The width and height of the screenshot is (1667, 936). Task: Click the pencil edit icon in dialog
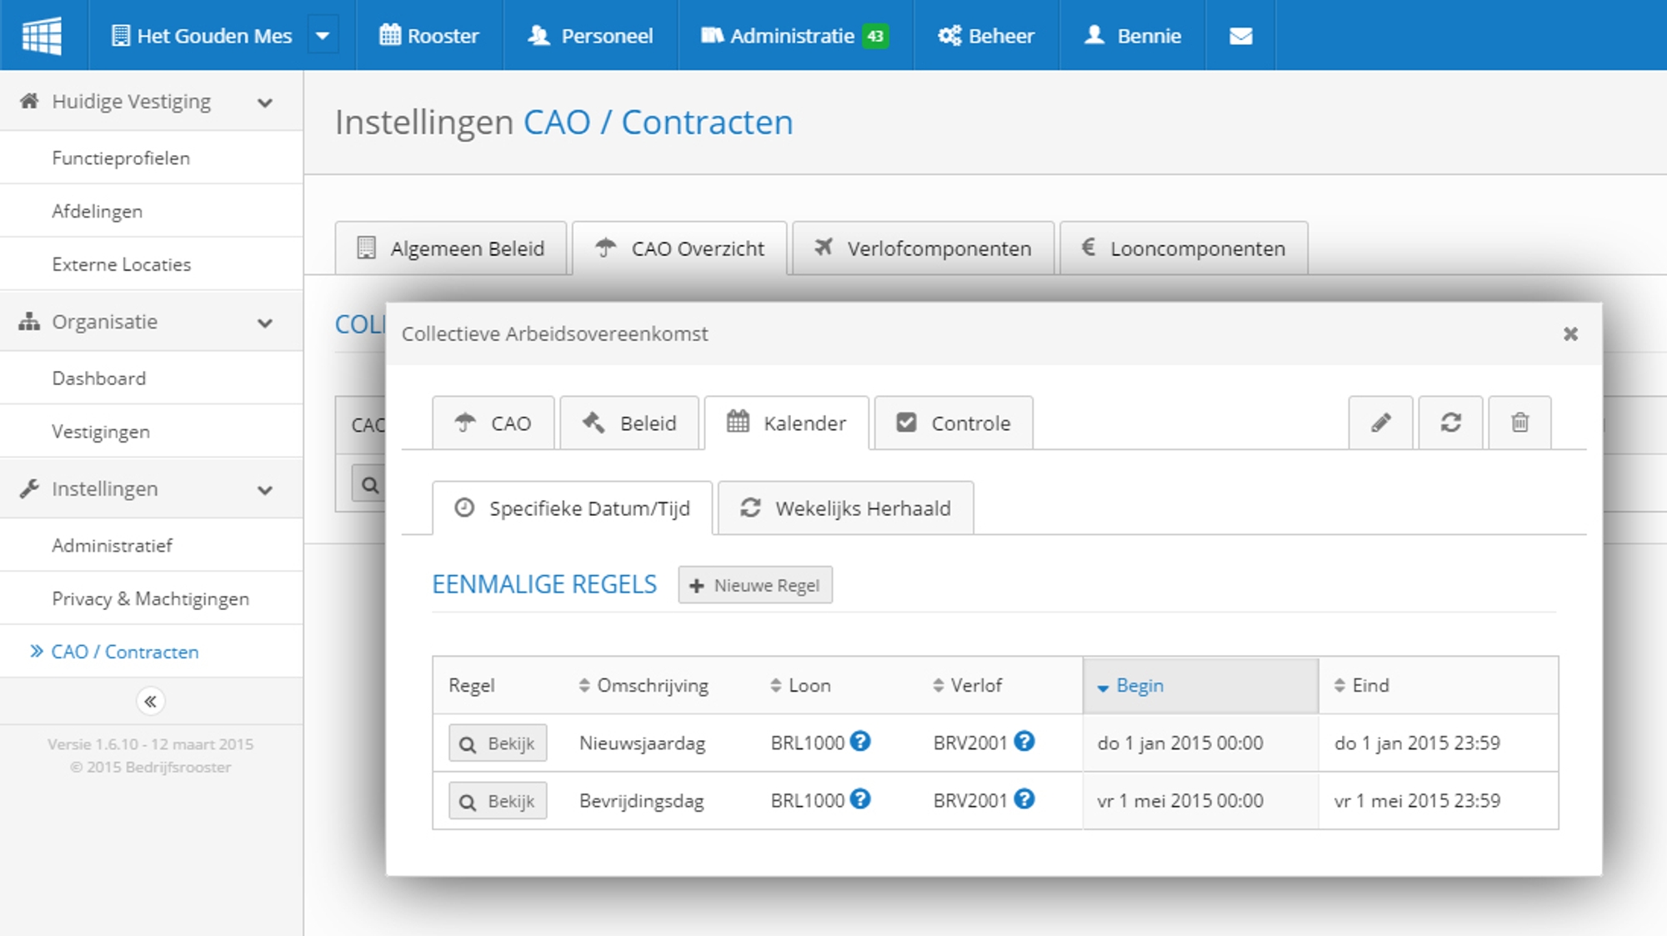(x=1380, y=423)
